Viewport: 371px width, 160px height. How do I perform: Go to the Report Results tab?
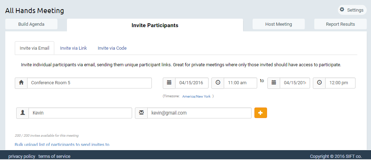click(340, 24)
